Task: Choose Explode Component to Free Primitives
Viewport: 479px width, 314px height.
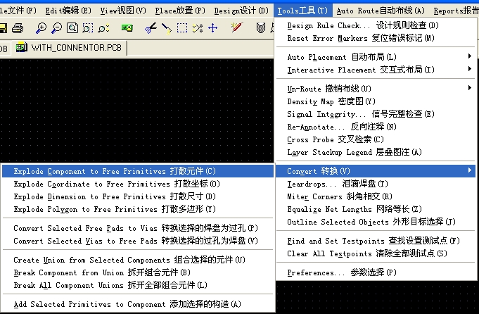Action: tap(138, 171)
